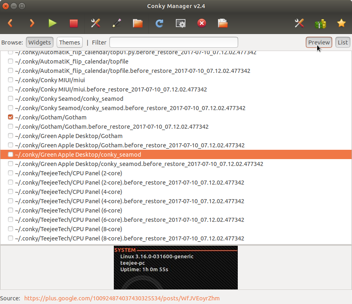
Task: Generate preview with screen gear icon
Action: point(181,23)
